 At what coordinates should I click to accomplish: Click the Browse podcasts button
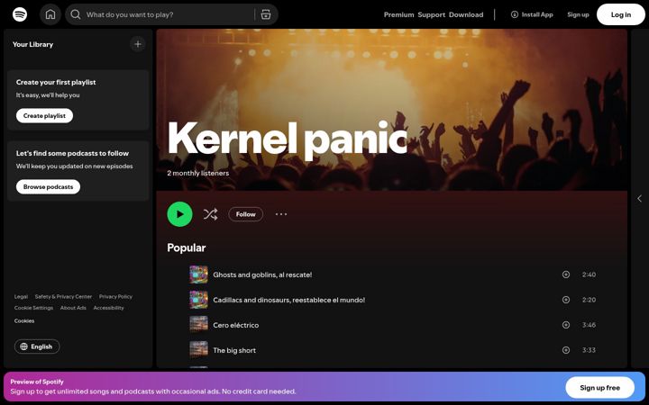tap(48, 187)
